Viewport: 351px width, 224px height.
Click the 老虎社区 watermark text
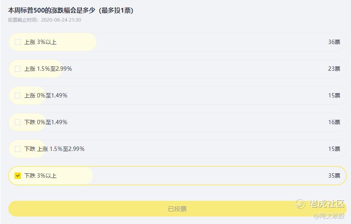(326, 204)
